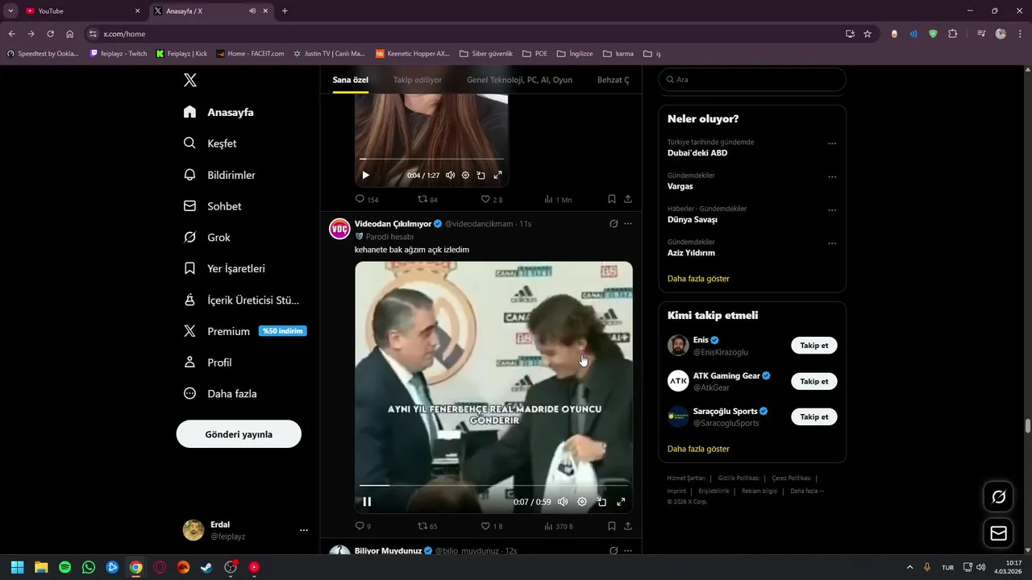Open floating messages envelope button

(x=998, y=533)
